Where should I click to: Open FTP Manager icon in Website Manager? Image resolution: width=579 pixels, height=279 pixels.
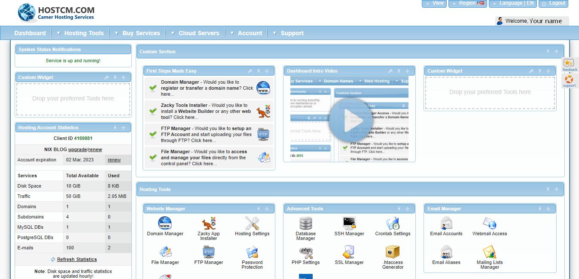click(x=209, y=252)
